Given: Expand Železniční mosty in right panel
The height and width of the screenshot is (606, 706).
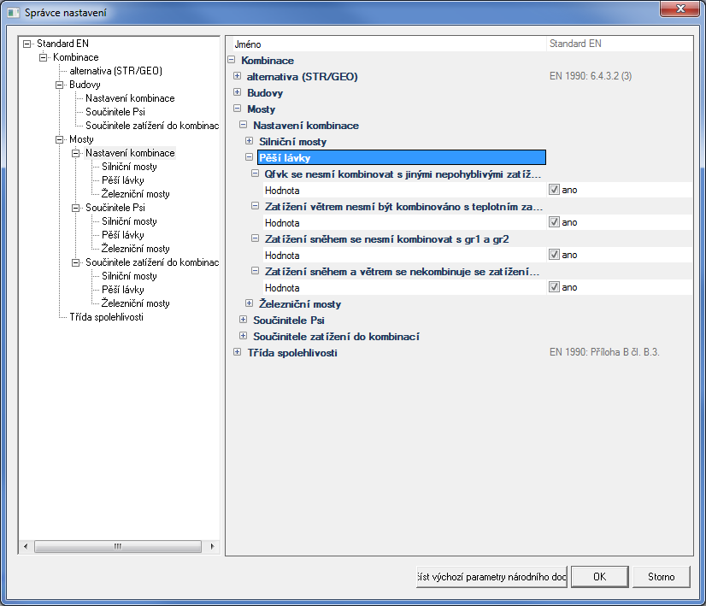Looking at the screenshot, I should (249, 303).
